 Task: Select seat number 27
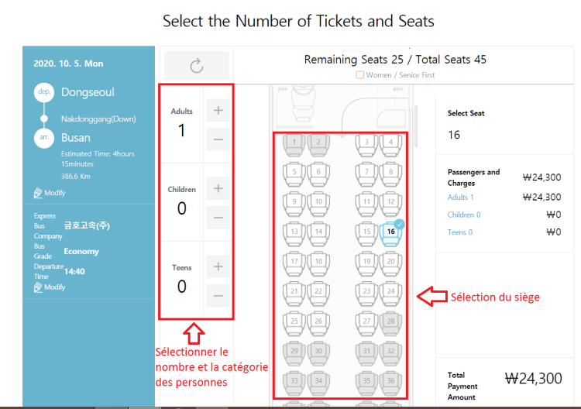coord(366,321)
